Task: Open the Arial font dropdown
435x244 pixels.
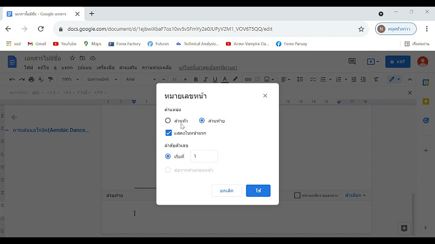Action: pyautogui.click(x=141, y=80)
